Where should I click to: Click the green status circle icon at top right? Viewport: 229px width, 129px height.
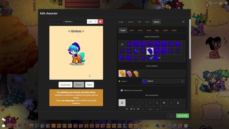pyautogui.click(x=210, y=3)
